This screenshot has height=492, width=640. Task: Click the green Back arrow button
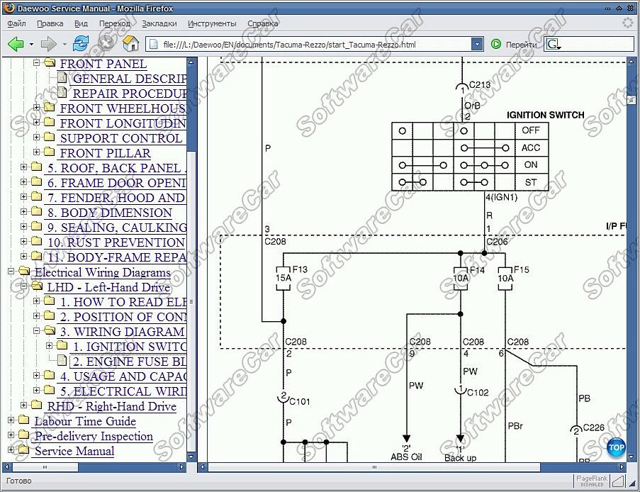16,44
